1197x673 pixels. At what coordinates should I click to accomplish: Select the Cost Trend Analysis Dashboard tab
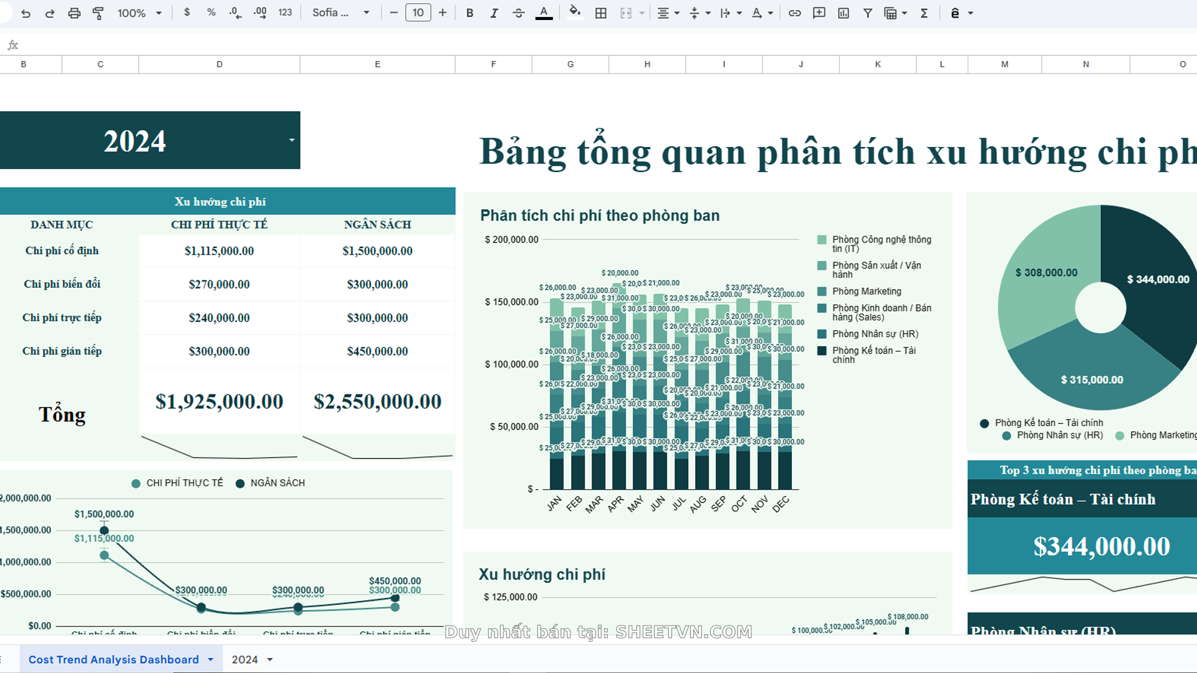coord(114,659)
